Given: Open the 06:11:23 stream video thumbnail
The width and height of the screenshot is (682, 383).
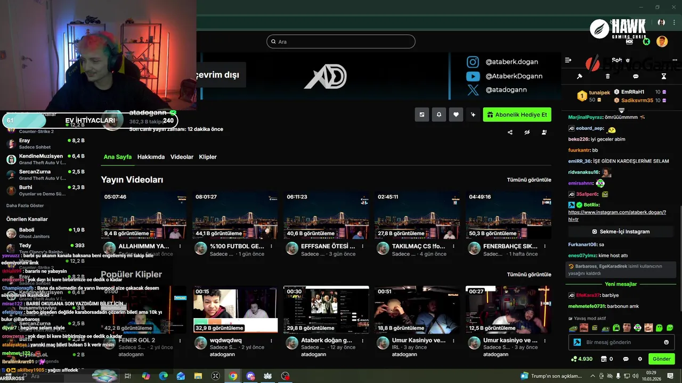Looking at the screenshot, I should (x=326, y=215).
